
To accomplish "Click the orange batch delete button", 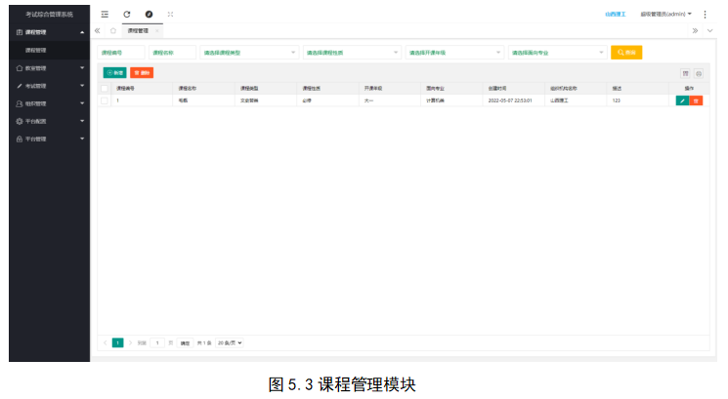I will click(x=142, y=73).
